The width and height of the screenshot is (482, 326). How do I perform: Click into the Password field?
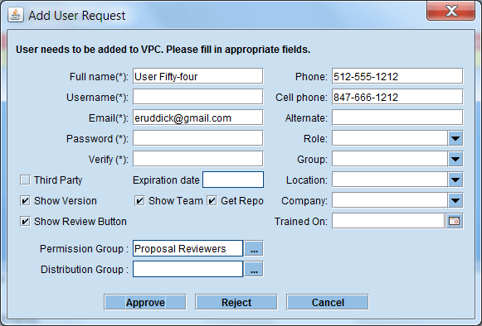198,138
